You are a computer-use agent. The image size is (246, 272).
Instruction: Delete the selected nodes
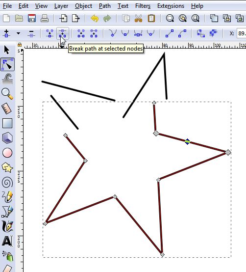coord(31,33)
